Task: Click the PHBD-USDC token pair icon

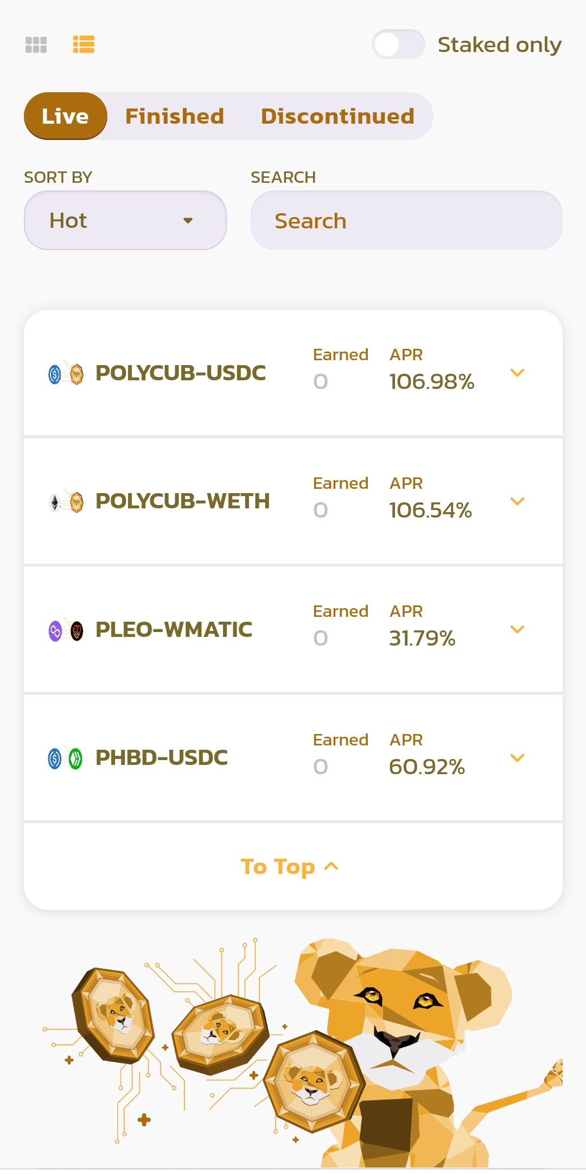Action: (66, 758)
